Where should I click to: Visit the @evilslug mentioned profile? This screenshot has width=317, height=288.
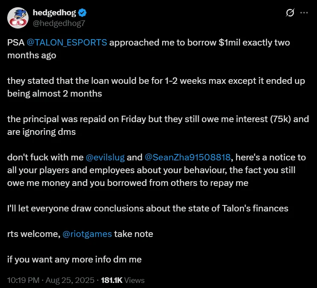click(x=105, y=157)
